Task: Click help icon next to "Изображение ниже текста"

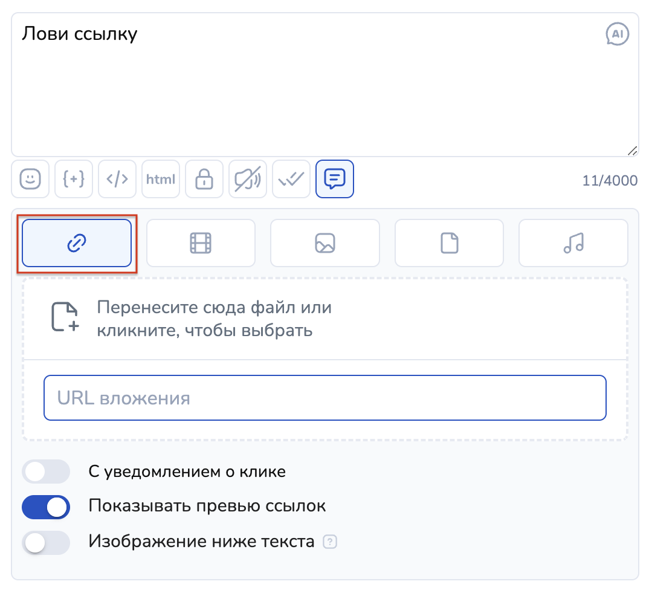Action: click(x=329, y=542)
